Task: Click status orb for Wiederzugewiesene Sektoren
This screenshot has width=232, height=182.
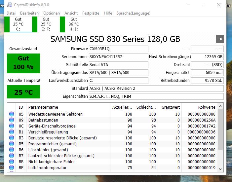Action: 12,114
